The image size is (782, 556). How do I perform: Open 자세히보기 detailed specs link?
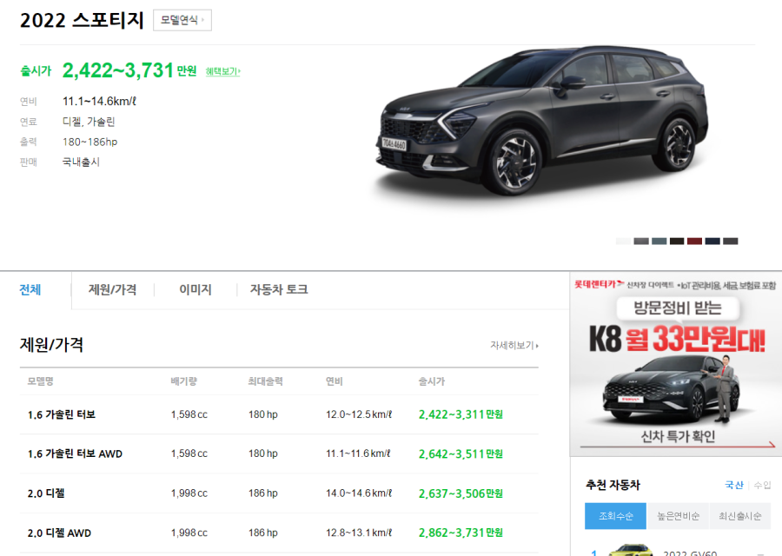coord(514,345)
